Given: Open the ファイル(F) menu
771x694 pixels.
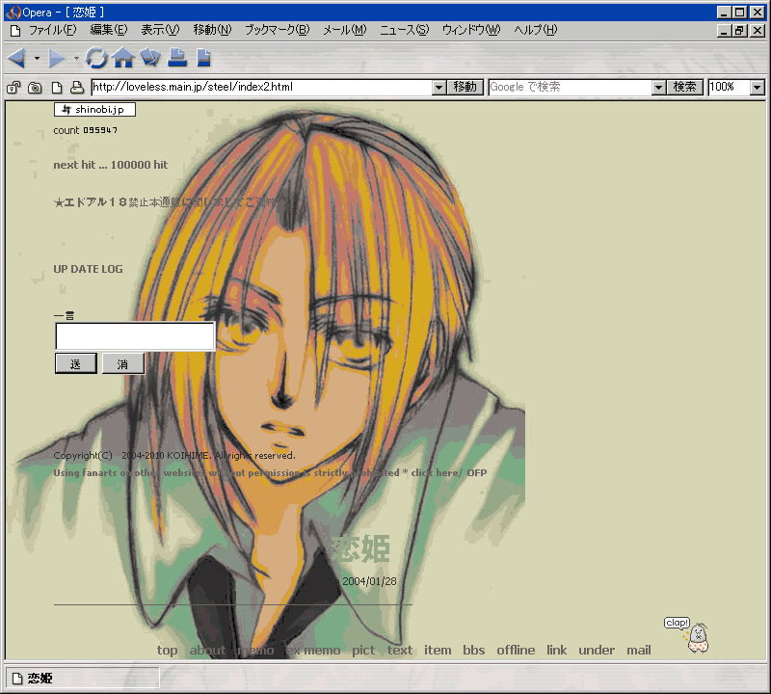Looking at the screenshot, I should [52, 30].
